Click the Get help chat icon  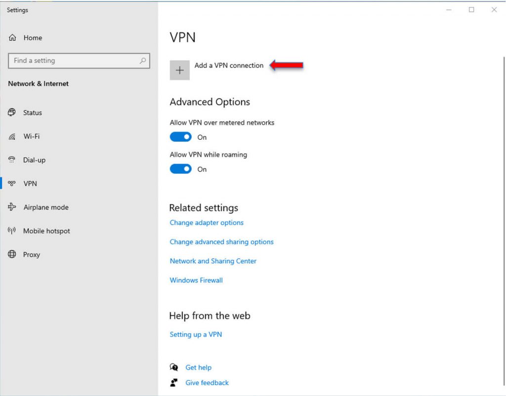pos(174,367)
